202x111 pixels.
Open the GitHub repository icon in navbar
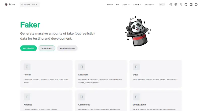point(186,5)
